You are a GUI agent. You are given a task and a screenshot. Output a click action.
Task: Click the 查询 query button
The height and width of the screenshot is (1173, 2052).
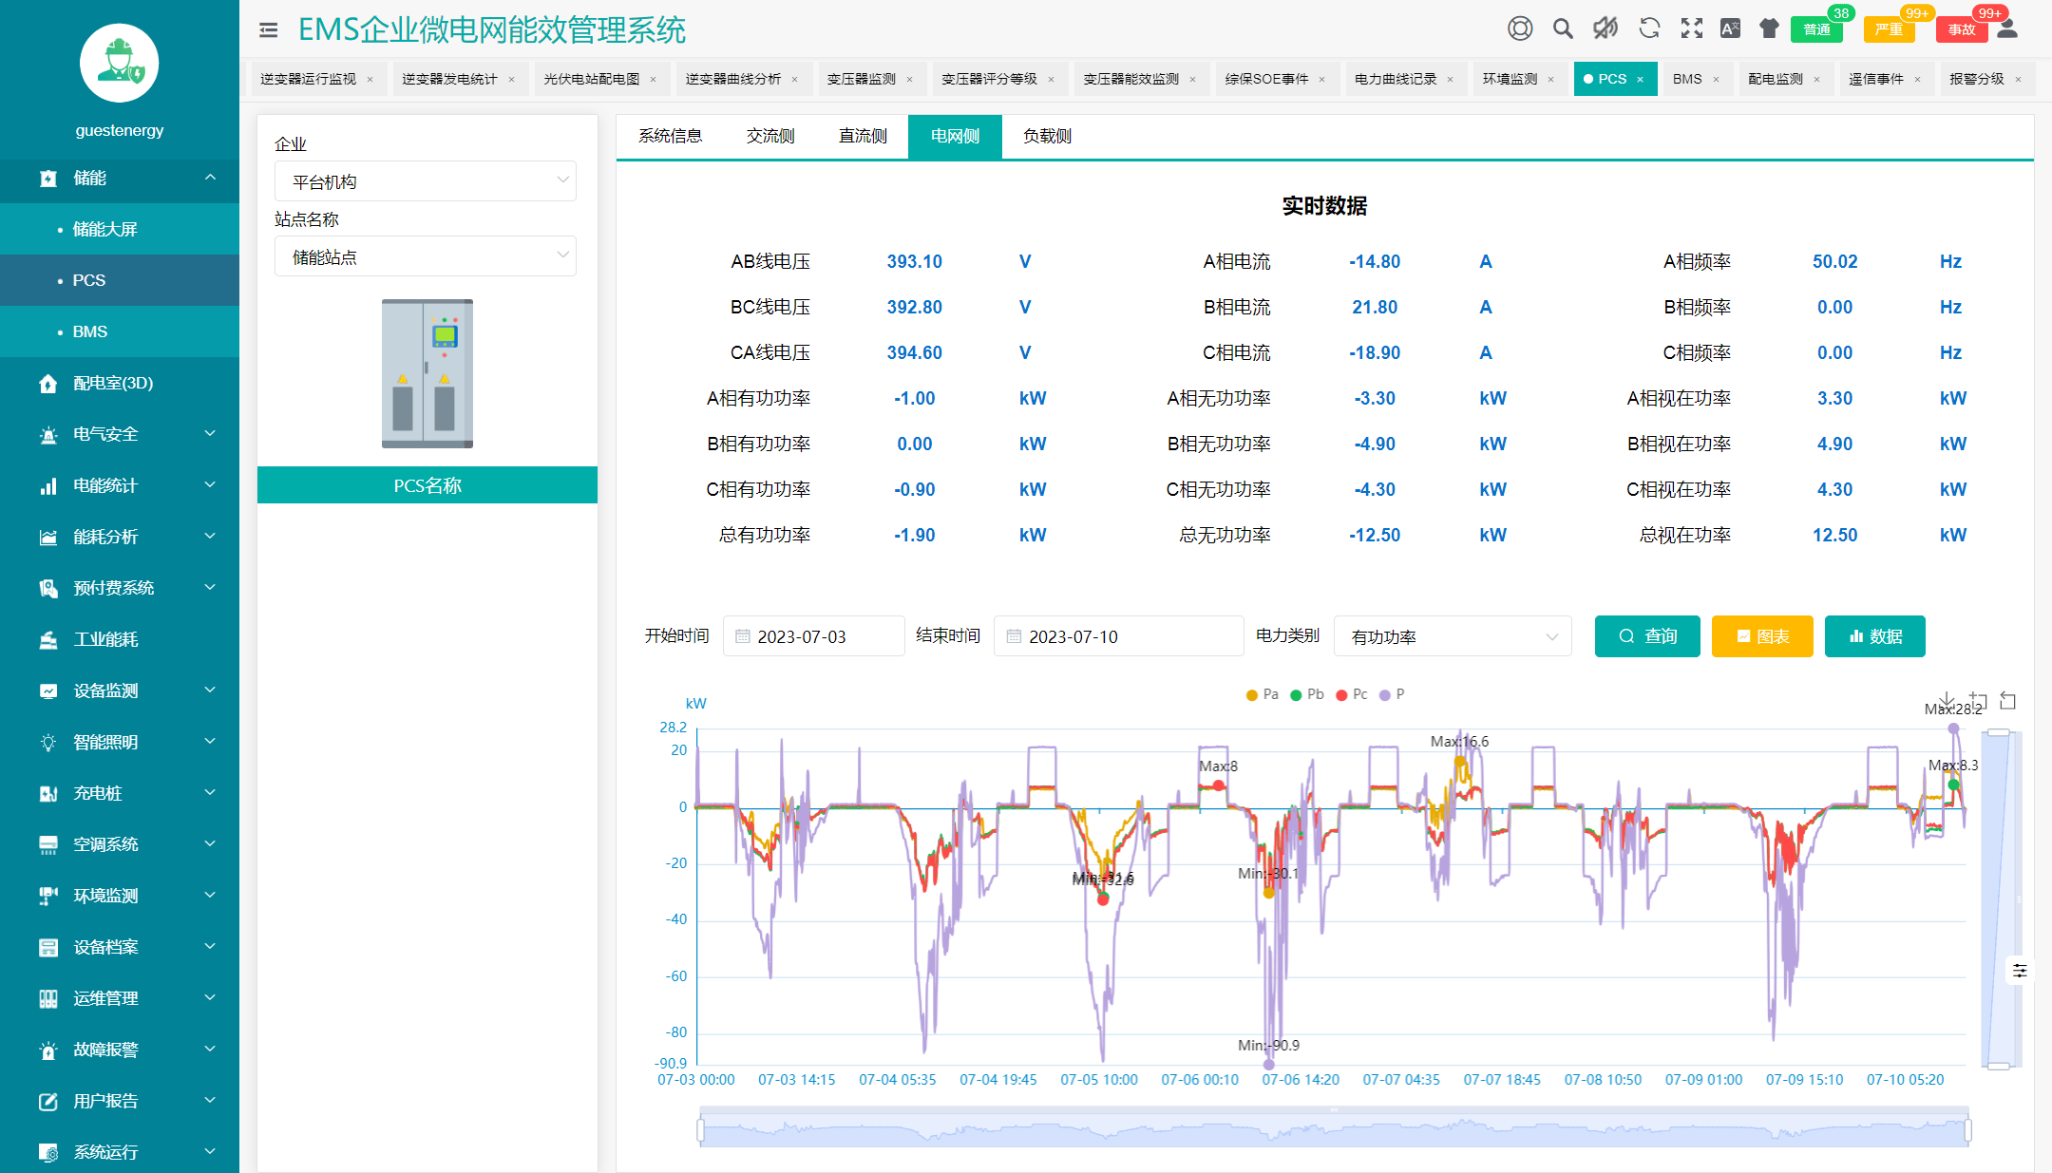(x=1648, y=636)
